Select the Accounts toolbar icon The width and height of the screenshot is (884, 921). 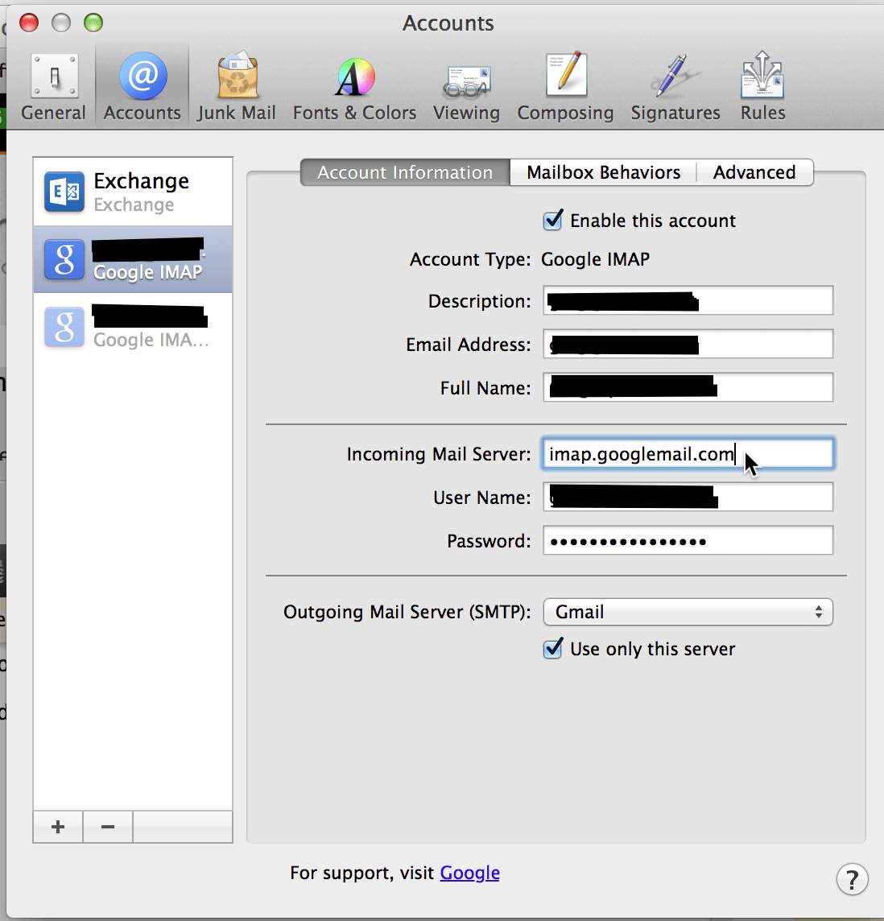[x=142, y=84]
